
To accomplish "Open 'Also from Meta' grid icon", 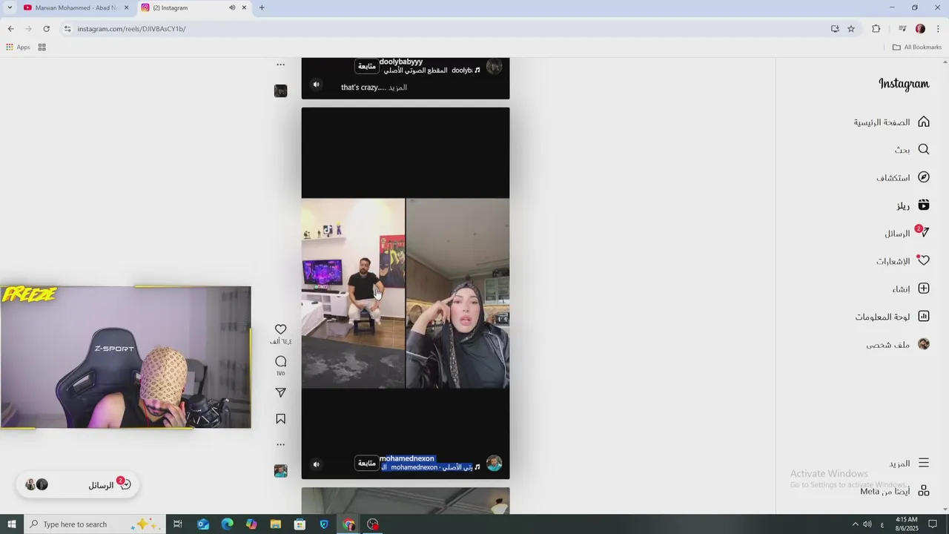I will tap(924, 491).
